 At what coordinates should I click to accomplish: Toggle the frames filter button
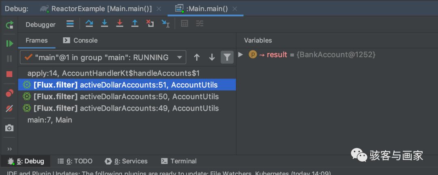227,58
